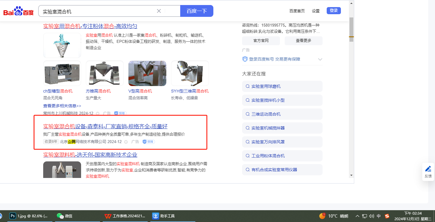The width and height of the screenshot is (435, 222).
Task: Click the Baidu paw shield icon
Action: 245,59
